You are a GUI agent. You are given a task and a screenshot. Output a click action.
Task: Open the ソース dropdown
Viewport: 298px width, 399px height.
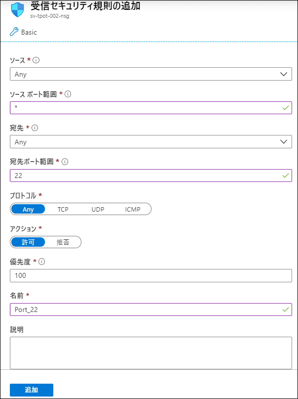click(150, 74)
